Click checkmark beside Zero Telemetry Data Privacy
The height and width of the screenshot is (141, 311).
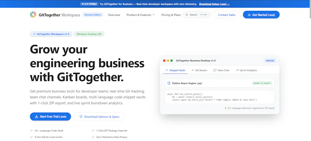pos(93,137)
